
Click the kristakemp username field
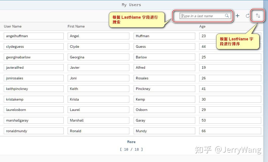pos(34,99)
